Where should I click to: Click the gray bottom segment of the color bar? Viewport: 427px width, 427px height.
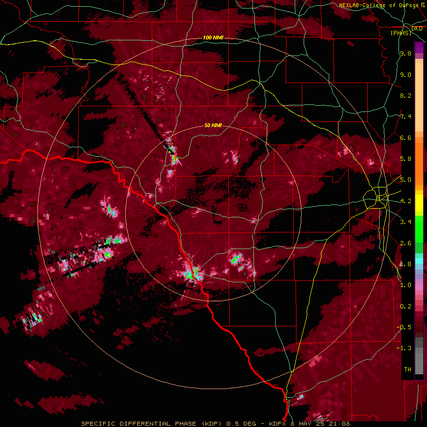(419, 363)
